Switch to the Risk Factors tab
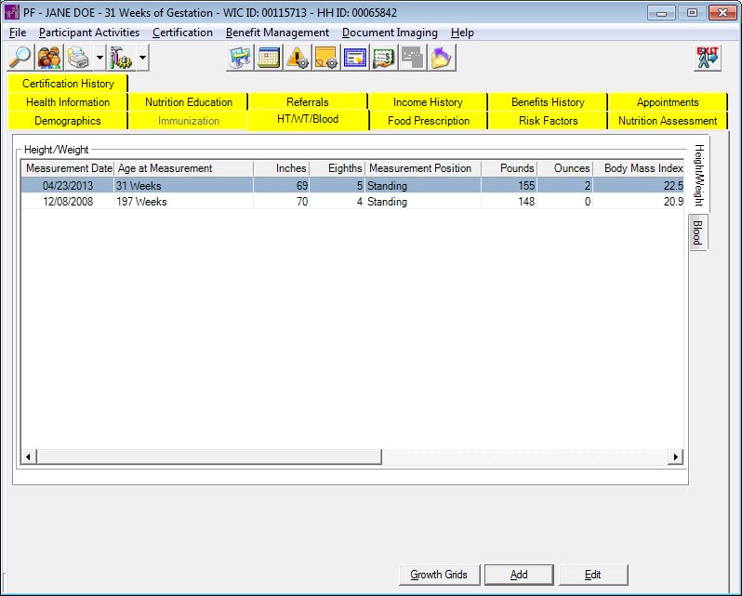Screen dimensions: 742x596 pos(548,121)
